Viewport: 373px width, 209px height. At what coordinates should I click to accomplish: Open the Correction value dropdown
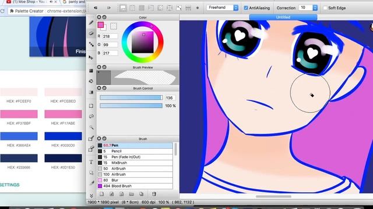(x=315, y=8)
